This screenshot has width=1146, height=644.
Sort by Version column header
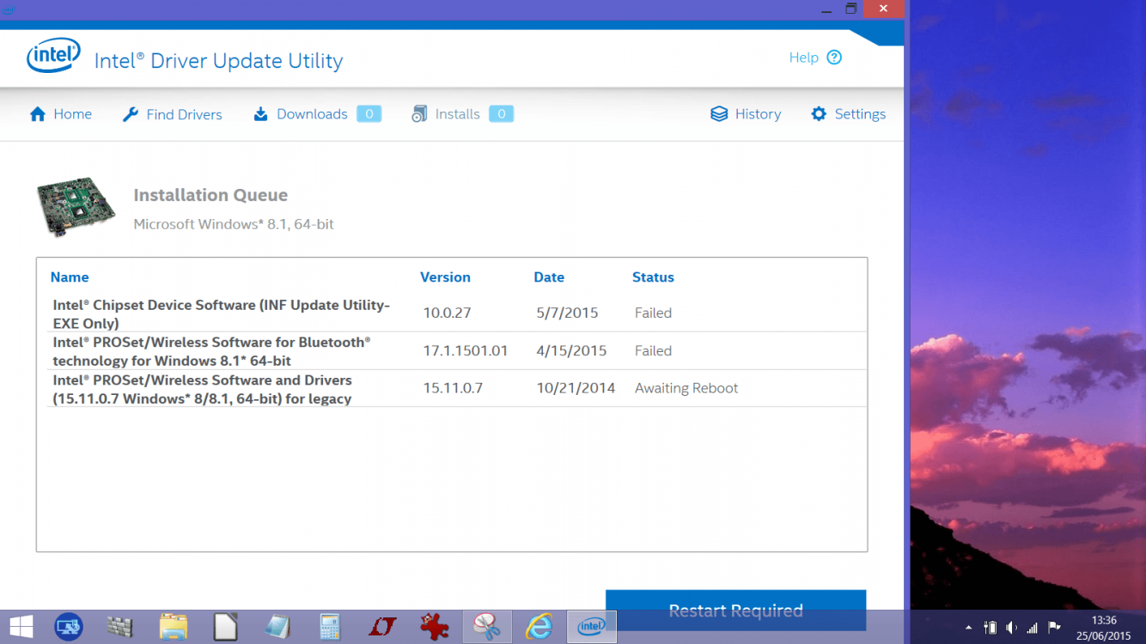[x=445, y=277]
